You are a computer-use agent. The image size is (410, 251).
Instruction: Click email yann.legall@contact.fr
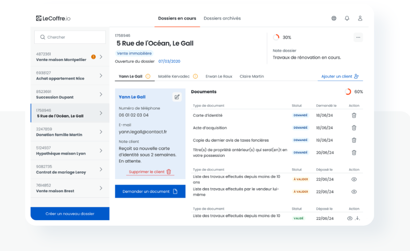(143, 132)
